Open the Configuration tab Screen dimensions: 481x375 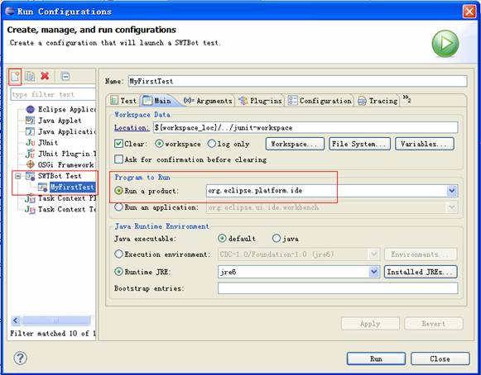pyautogui.click(x=320, y=101)
